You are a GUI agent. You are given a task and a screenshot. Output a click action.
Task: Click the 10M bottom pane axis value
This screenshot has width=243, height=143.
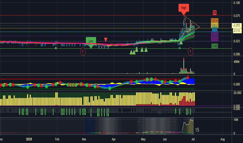(236, 120)
